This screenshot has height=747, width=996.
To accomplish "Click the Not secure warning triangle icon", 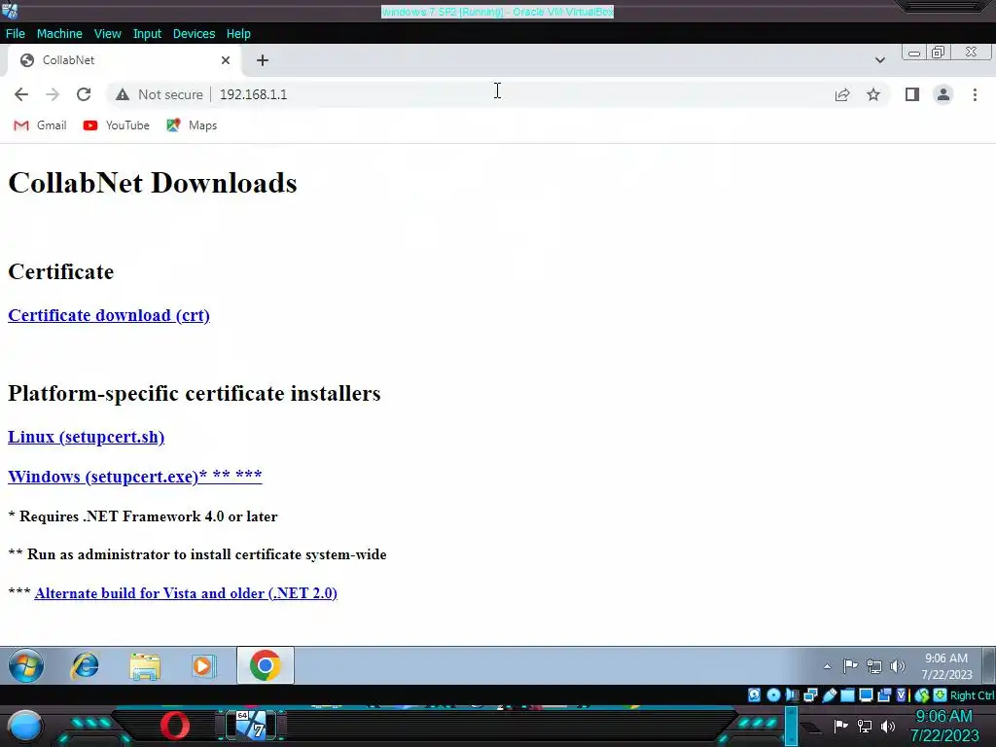I will 123,94.
